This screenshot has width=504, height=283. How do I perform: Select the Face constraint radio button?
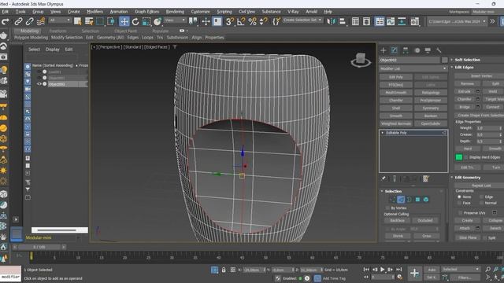click(459, 203)
